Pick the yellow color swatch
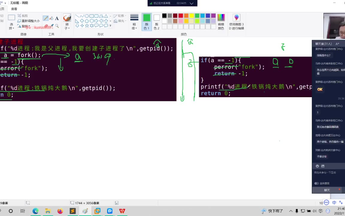The height and width of the screenshot is (216, 345). coord(191,16)
